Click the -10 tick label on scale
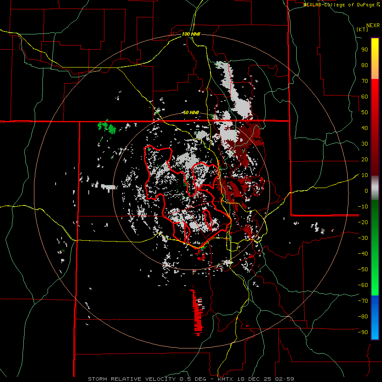382x382 pixels. 363,207
